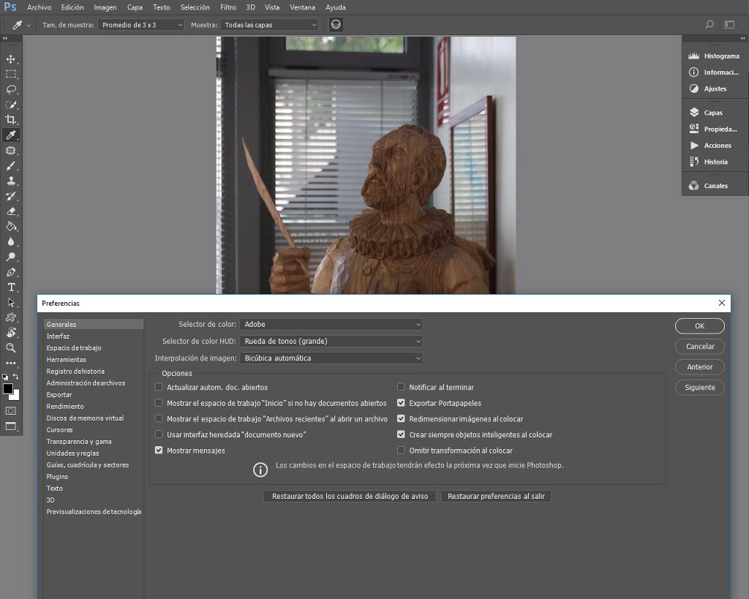Change the screen mode

pos(10,426)
